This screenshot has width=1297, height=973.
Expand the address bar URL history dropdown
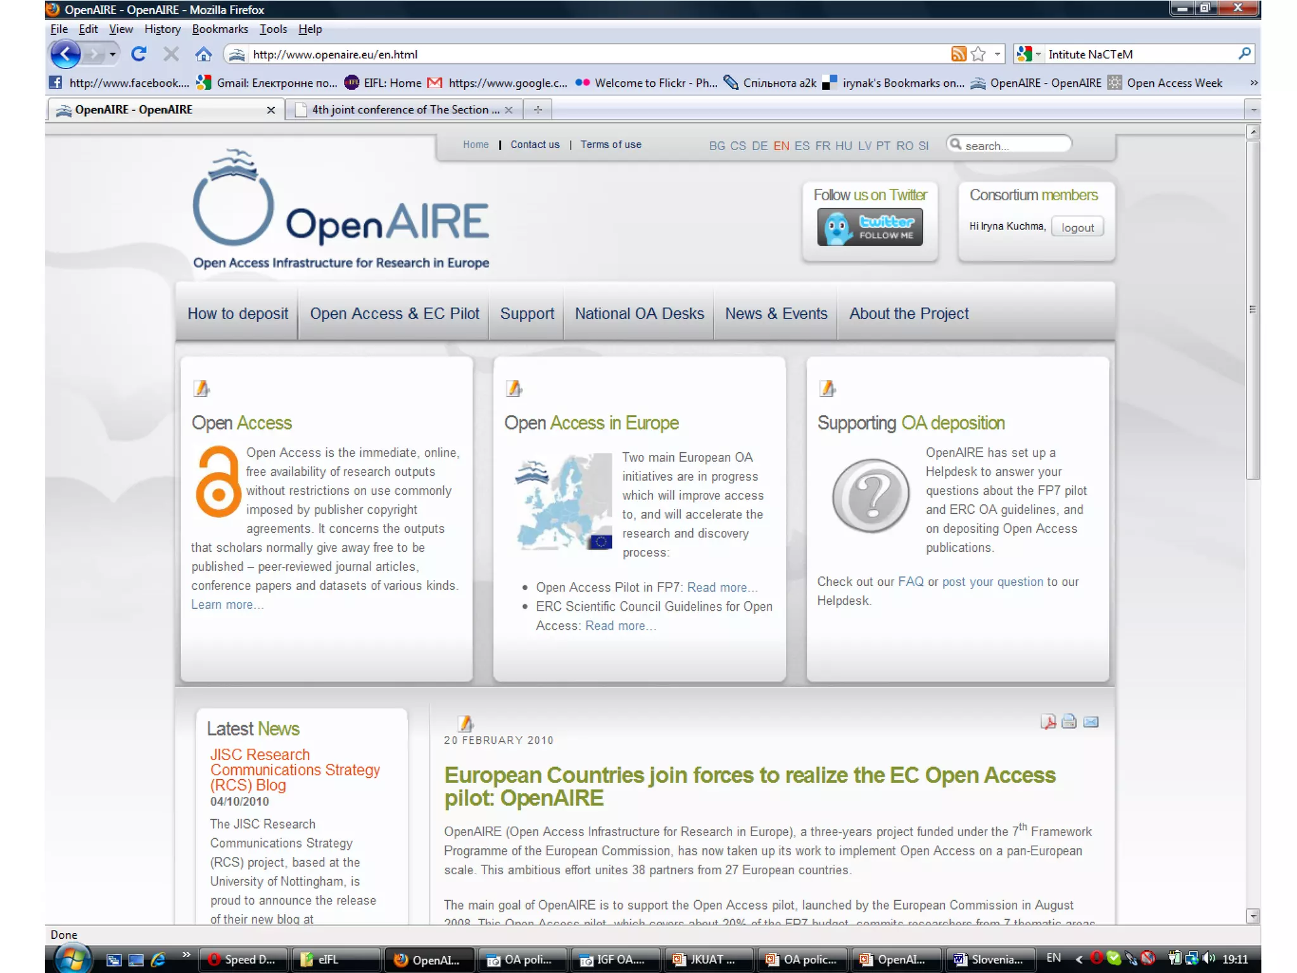point(997,54)
